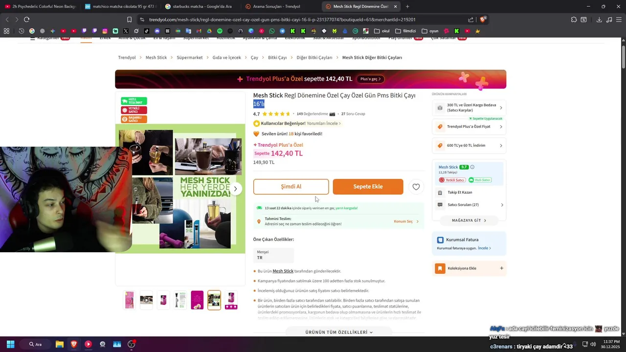Image resolution: width=626 pixels, height=352 pixels.
Task: Switch to the matchico matcha cikolata tab
Action: point(120,6)
